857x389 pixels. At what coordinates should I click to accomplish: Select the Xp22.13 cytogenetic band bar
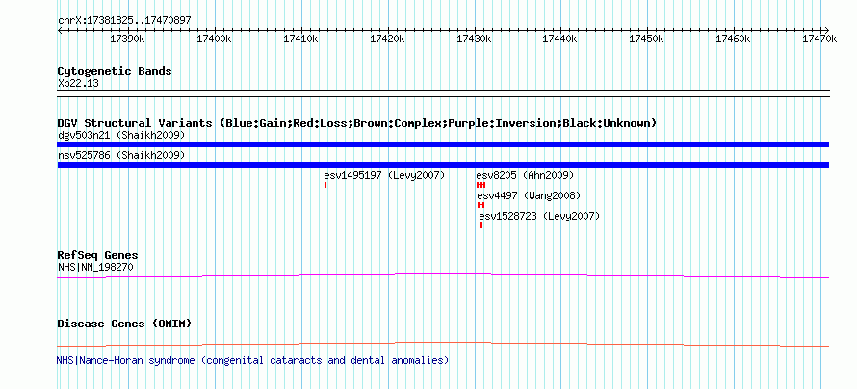coord(443,93)
